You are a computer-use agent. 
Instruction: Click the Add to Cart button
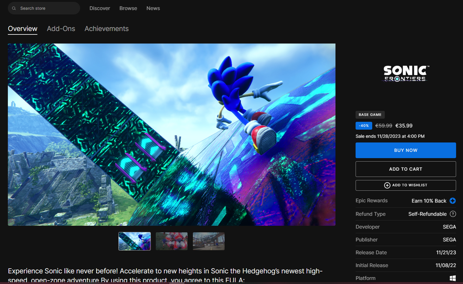406,169
